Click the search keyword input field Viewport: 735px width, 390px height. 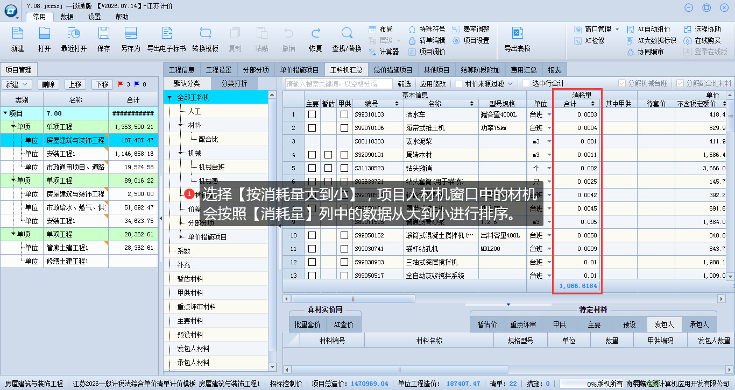coord(339,84)
